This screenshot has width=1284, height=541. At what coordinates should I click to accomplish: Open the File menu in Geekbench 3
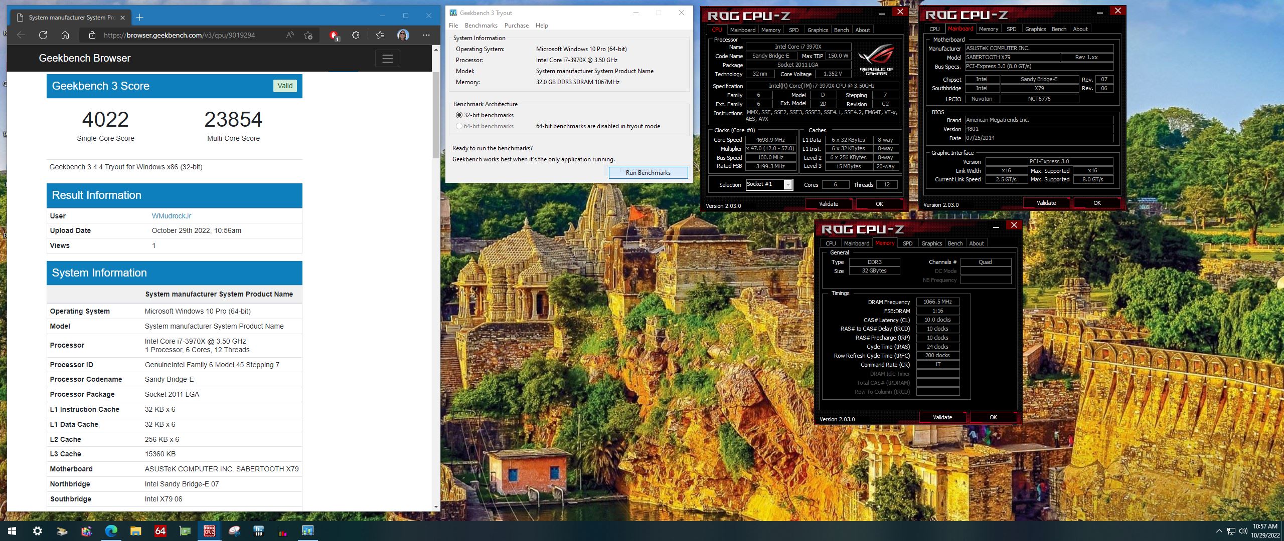click(x=453, y=26)
